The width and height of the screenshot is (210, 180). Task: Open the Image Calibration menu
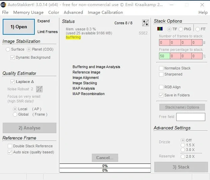105,12
